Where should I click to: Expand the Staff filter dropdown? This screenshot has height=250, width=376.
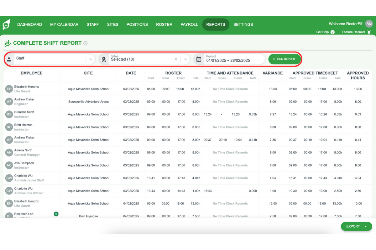pyautogui.click(x=91, y=59)
